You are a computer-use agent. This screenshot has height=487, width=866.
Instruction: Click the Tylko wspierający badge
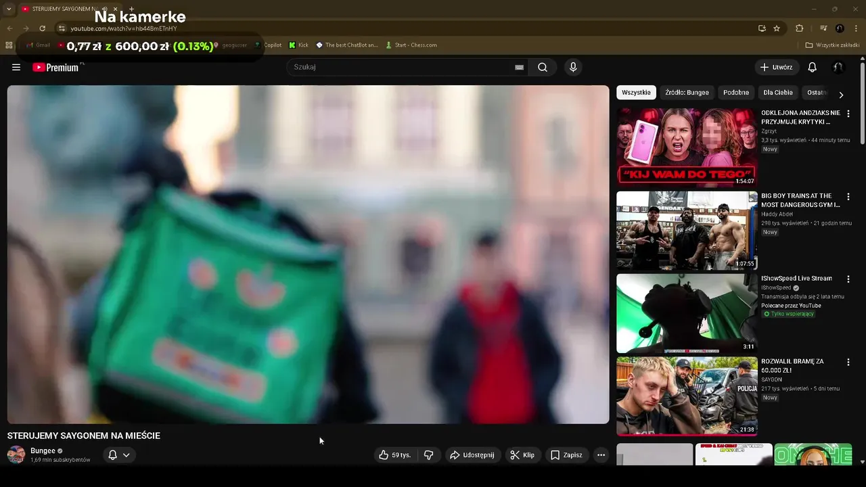click(789, 314)
